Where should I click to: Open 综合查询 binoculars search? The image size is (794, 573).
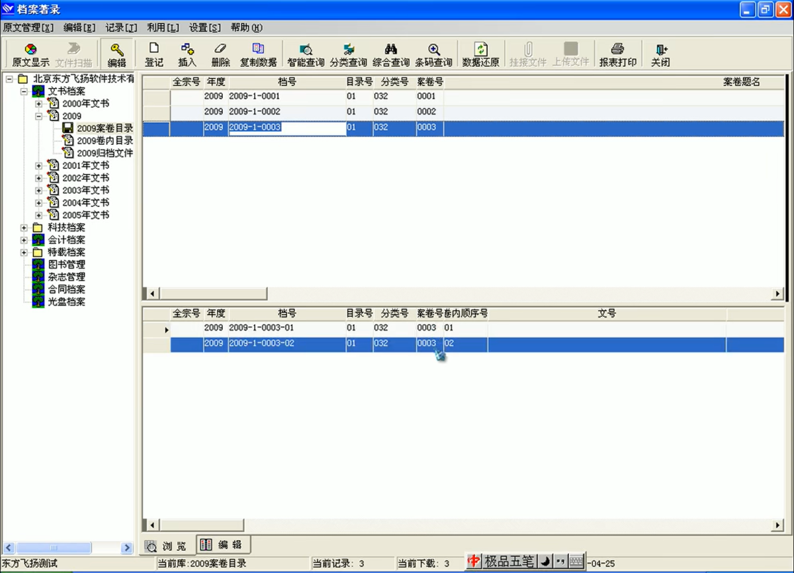[x=390, y=50]
